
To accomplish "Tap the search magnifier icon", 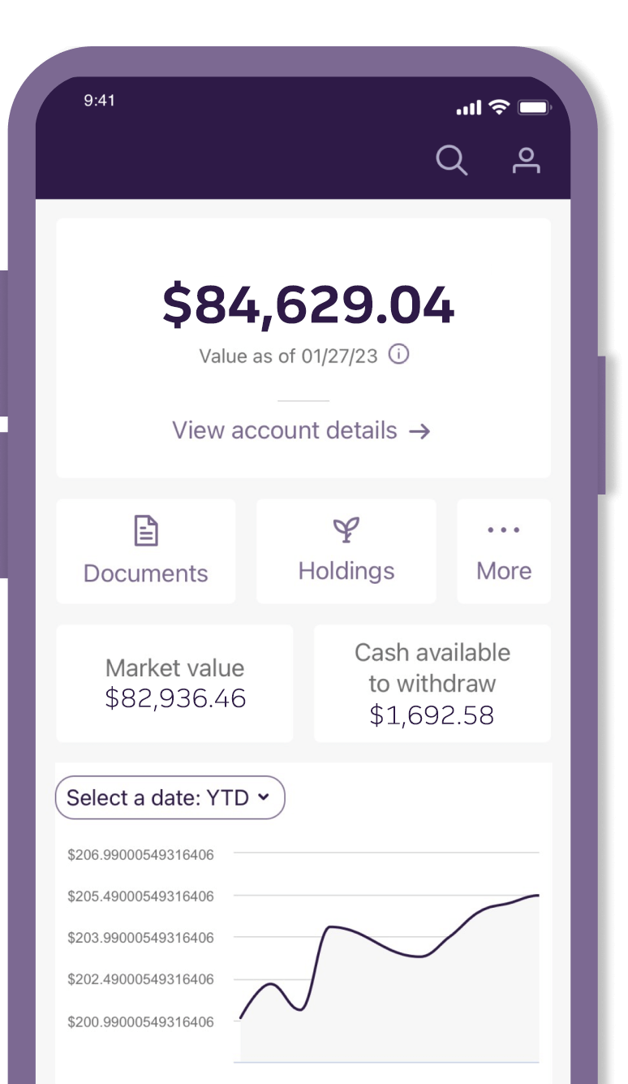I will tap(451, 160).
